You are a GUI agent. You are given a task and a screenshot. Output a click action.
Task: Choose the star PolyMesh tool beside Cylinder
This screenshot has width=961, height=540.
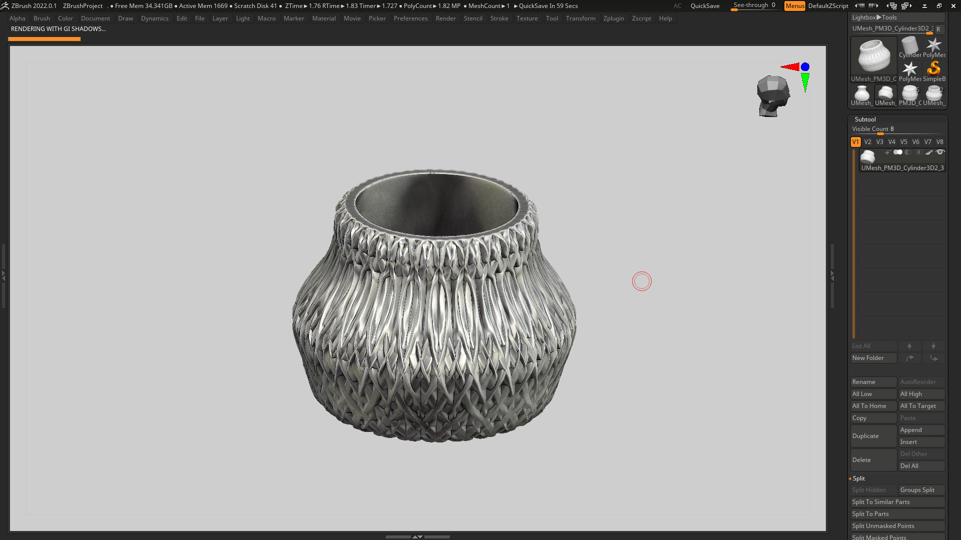(x=934, y=47)
